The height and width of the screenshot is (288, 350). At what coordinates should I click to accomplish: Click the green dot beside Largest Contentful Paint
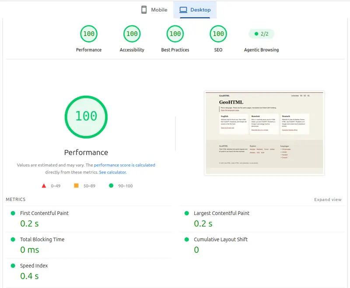(x=187, y=213)
